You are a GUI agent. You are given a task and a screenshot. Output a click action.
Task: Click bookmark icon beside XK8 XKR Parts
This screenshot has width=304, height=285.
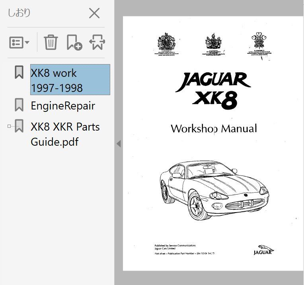pos(19,126)
